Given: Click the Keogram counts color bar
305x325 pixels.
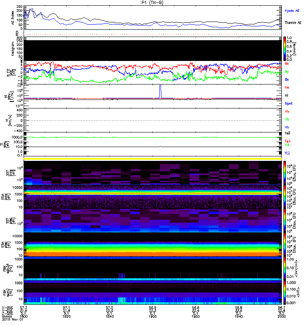Looking at the screenshot, I should tap(285, 49).
